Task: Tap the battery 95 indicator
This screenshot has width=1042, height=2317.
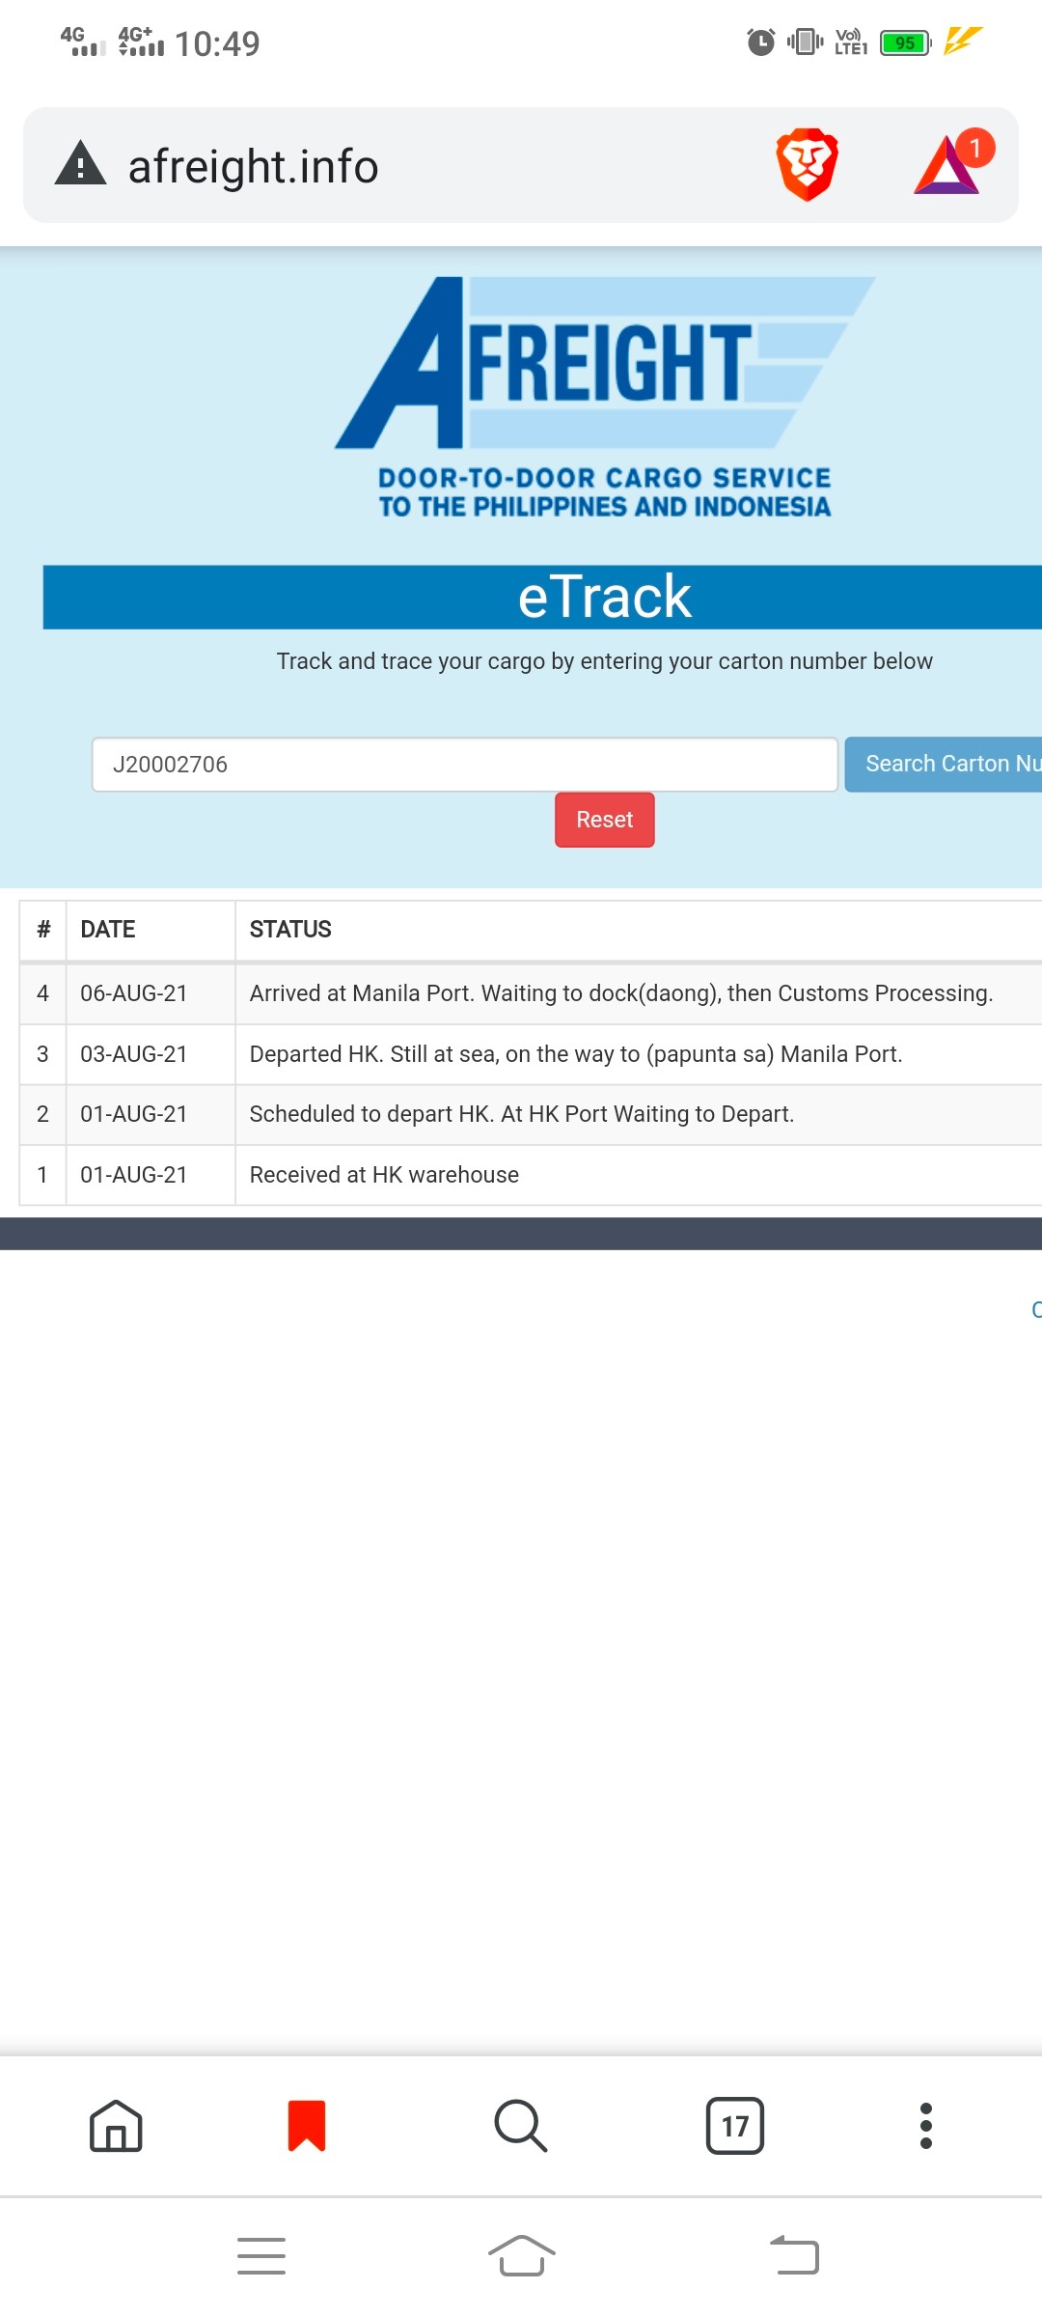Action: point(906,42)
